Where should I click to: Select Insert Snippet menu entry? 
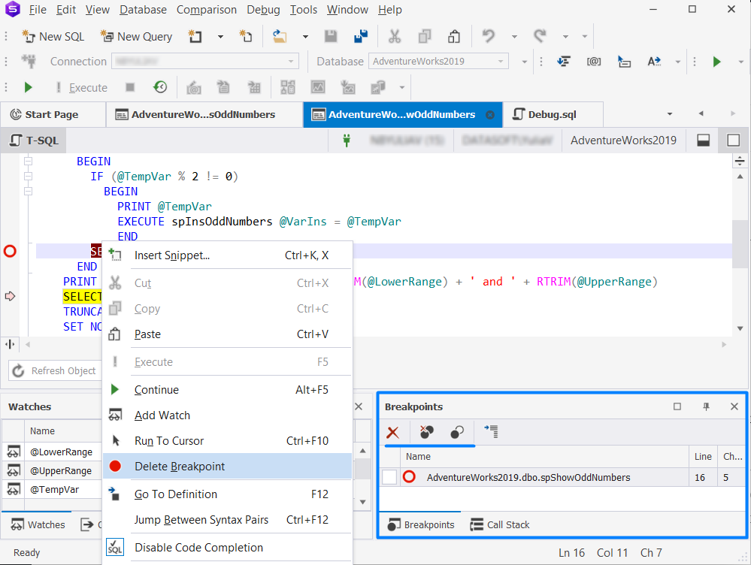(228, 255)
